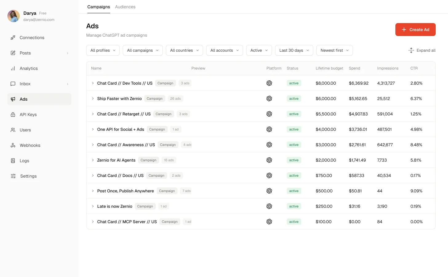Click the 26 ads badge

175,98
